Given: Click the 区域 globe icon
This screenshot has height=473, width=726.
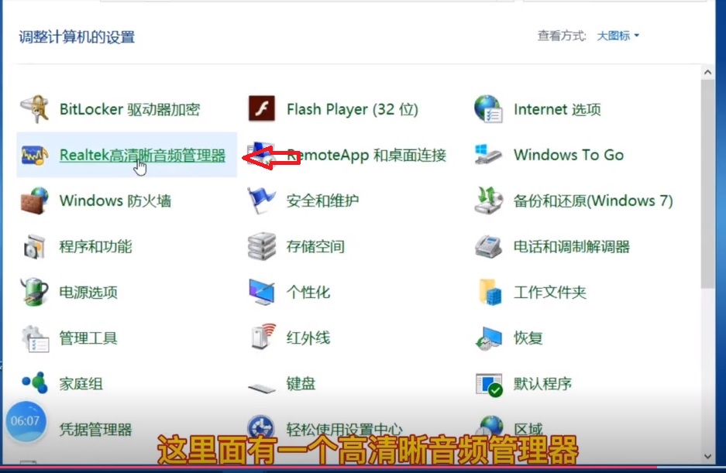Looking at the screenshot, I should click(488, 427).
